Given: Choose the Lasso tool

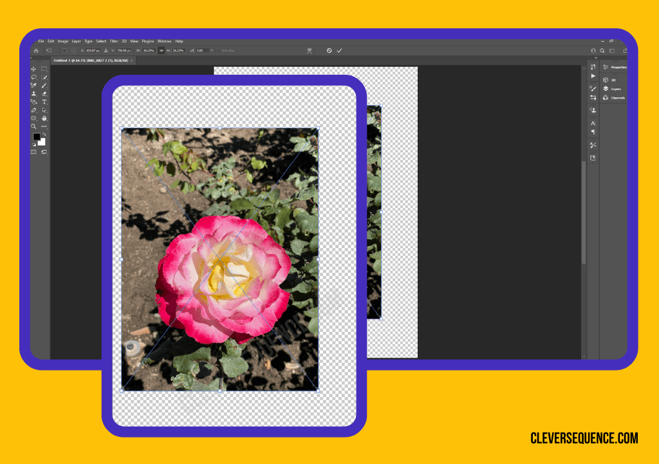Looking at the screenshot, I should (x=33, y=77).
